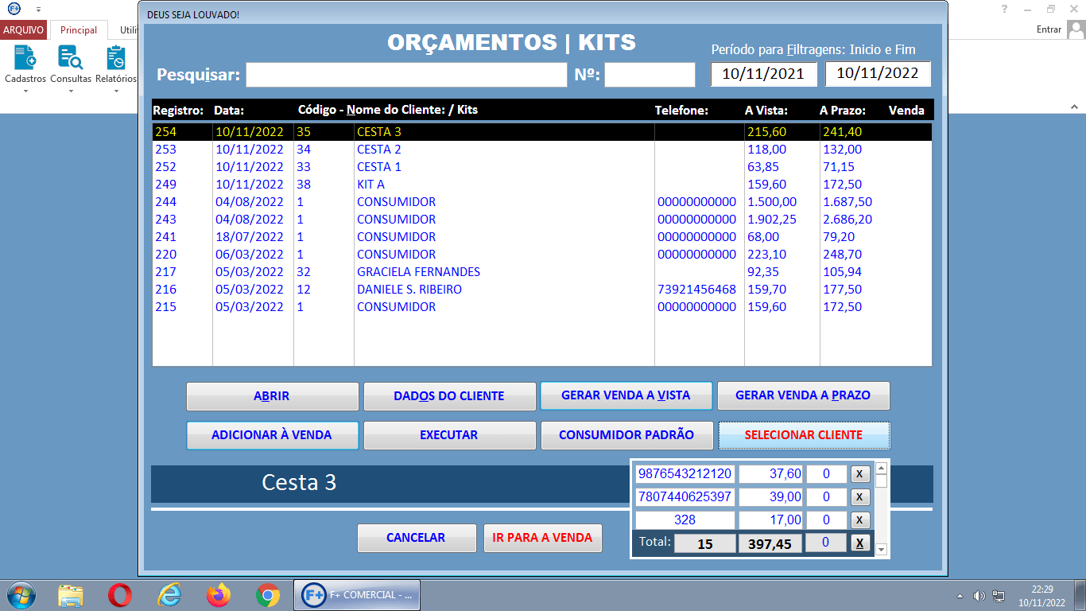Click the F+ application logo in title bar
The width and height of the screenshot is (1086, 611).
point(14,8)
